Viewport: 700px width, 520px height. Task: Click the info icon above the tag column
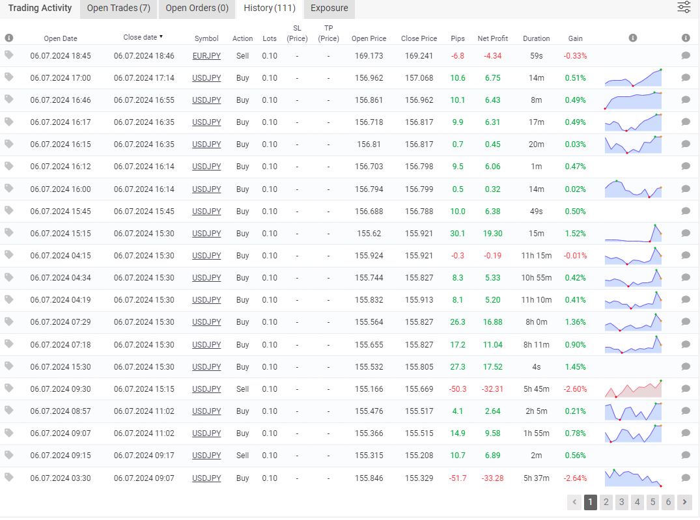(x=8, y=38)
